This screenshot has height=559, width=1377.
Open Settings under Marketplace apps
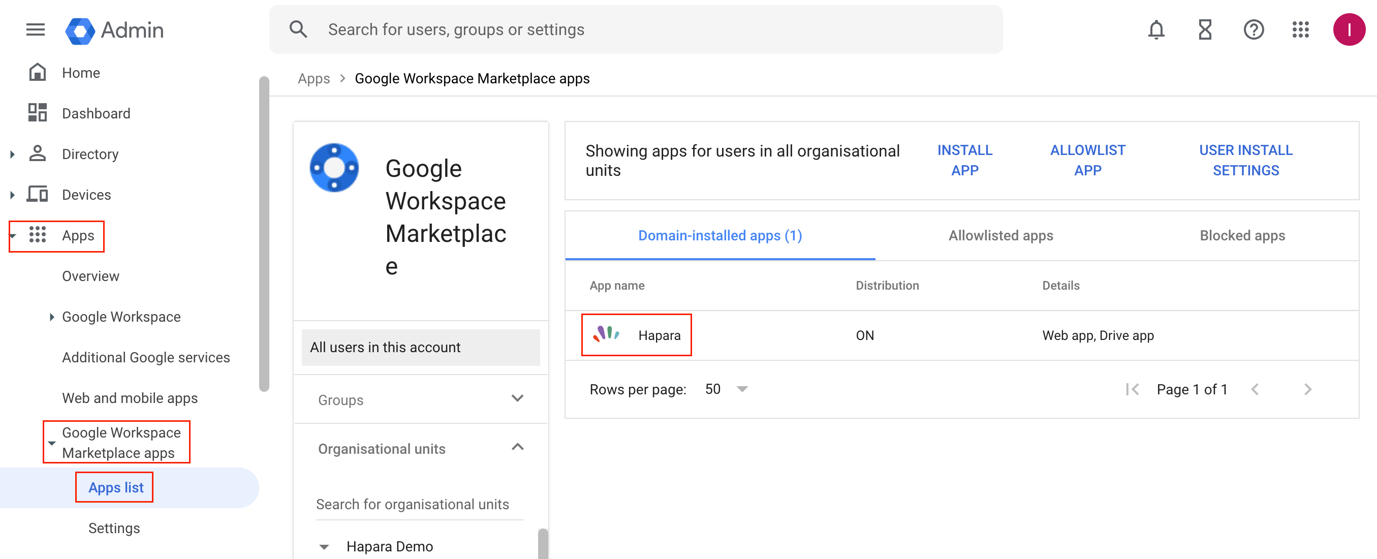(114, 528)
